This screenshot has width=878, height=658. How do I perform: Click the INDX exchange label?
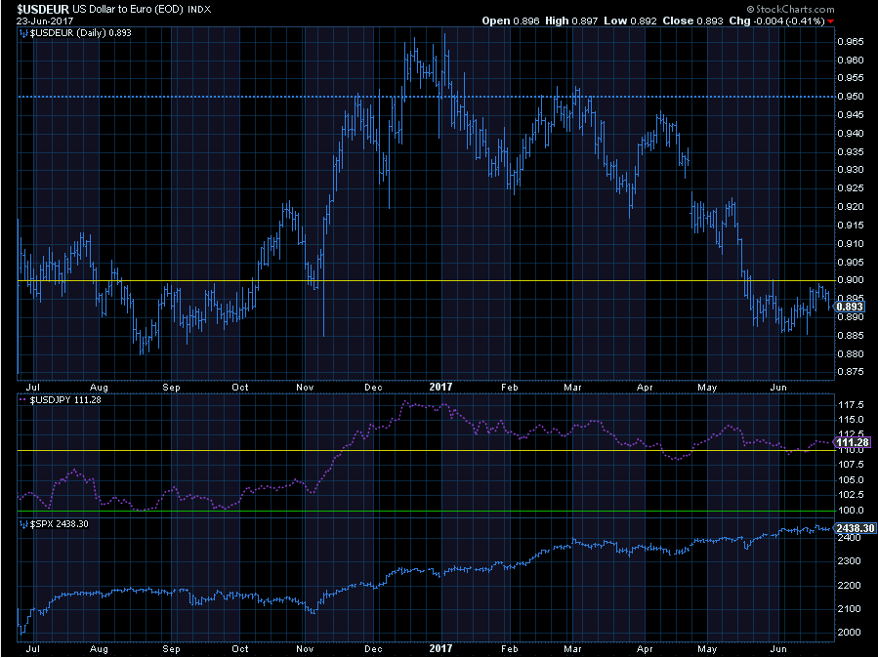tap(199, 10)
